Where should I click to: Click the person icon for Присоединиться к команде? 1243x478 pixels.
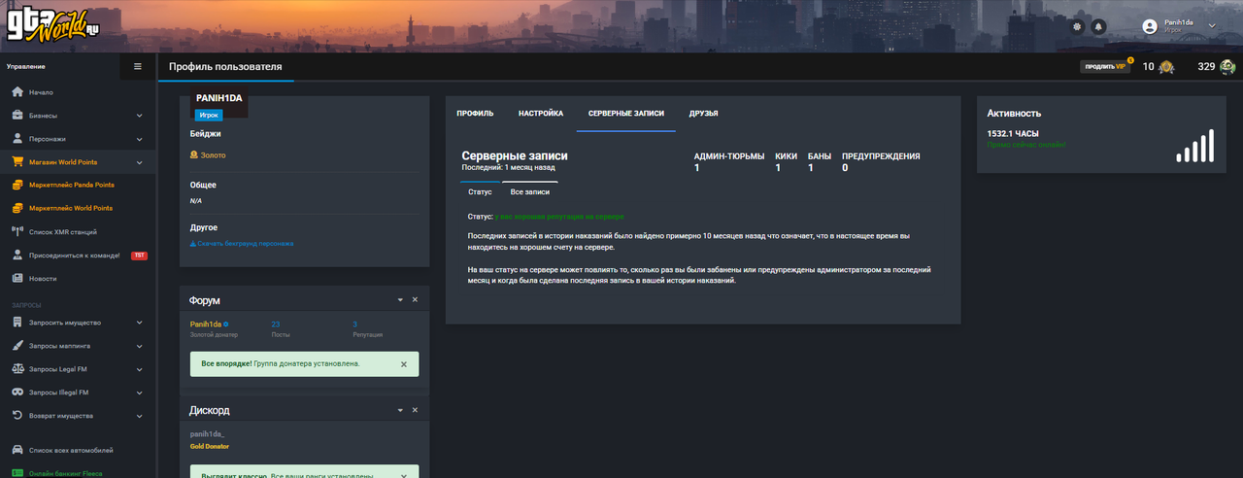[17, 255]
